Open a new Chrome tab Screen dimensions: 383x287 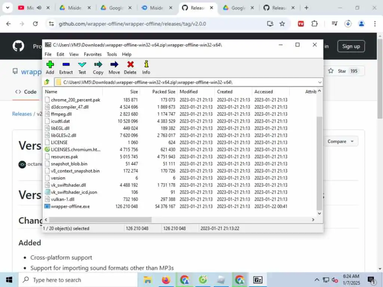(306, 8)
